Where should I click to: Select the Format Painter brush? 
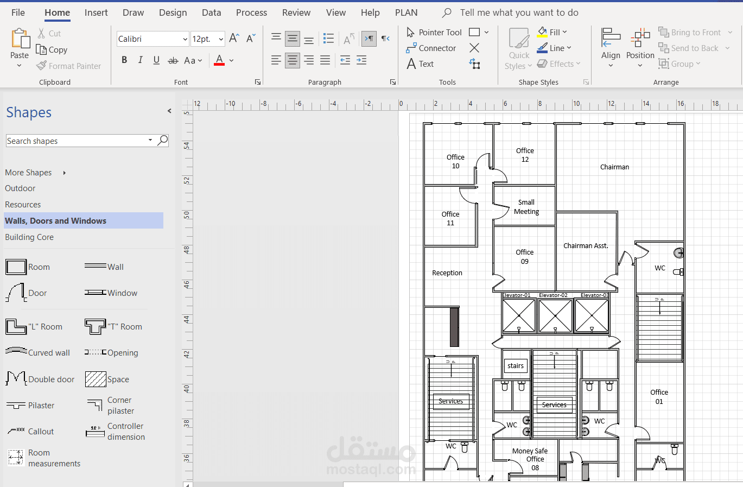(x=41, y=66)
